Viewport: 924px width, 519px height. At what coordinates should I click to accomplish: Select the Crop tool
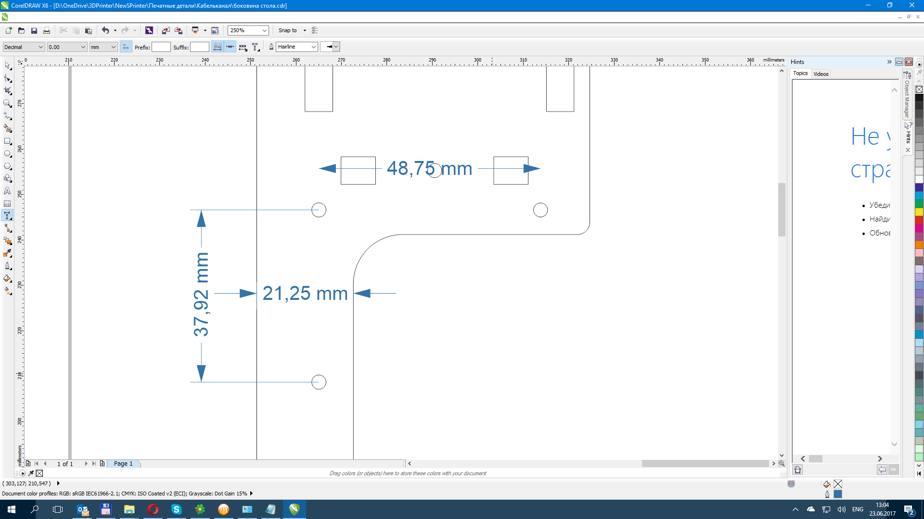tap(7, 91)
